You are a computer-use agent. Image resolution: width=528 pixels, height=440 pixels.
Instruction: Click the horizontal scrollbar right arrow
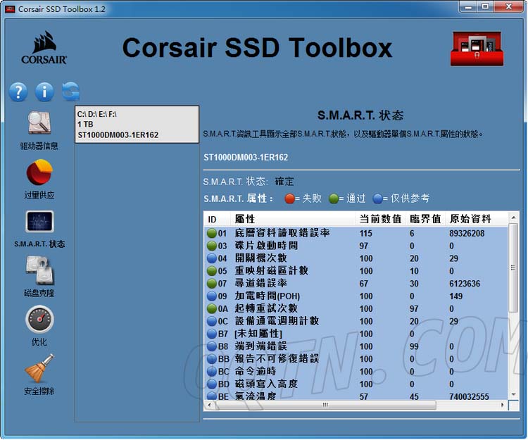501,406
